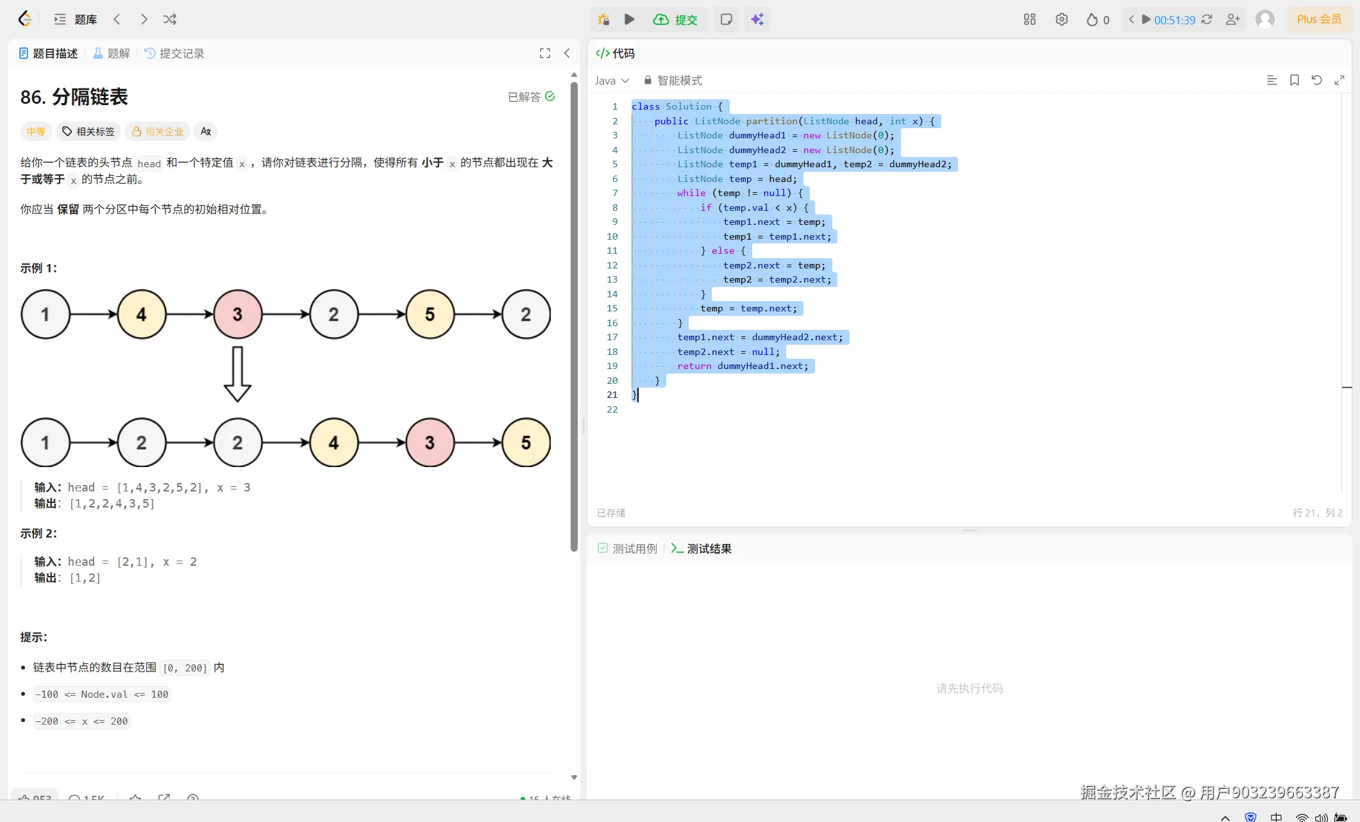Open the 测试用例 tab
Image resolution: width=1360 pixels, height=822 pixels.
tap(627, 548)
